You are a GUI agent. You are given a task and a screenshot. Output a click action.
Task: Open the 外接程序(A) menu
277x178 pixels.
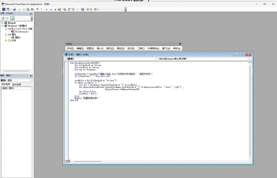point(154,49)
